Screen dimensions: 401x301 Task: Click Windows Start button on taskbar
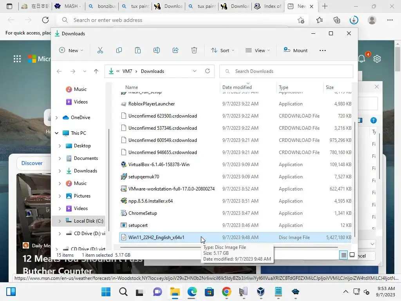[x=106, y=292]
